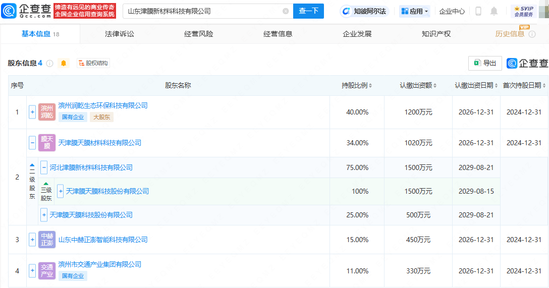The width and height of the screenshot is (549, 288).
Task: Switch to 基本信息 tab
Action: tap(40, 34)
